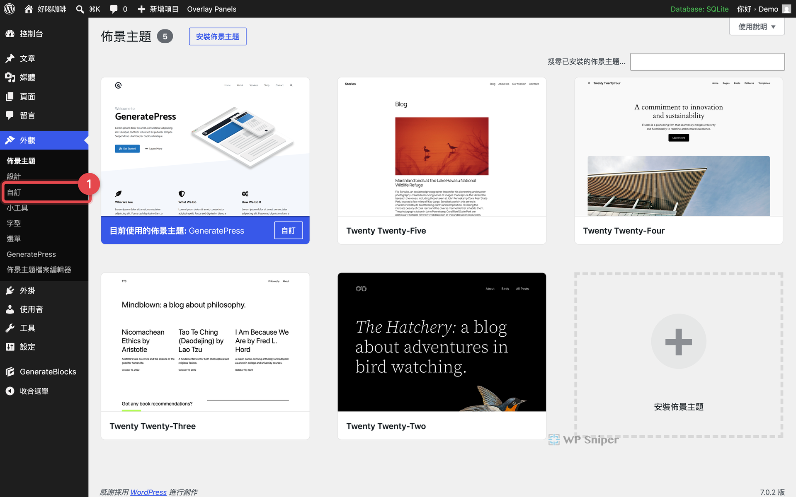Click the large plus icon to add theme

[679, 342]
